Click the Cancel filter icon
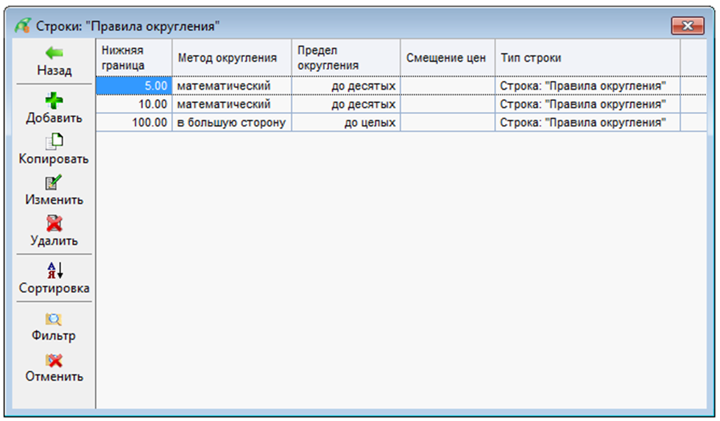The image size is (720, 421). [x=54, y=360]
